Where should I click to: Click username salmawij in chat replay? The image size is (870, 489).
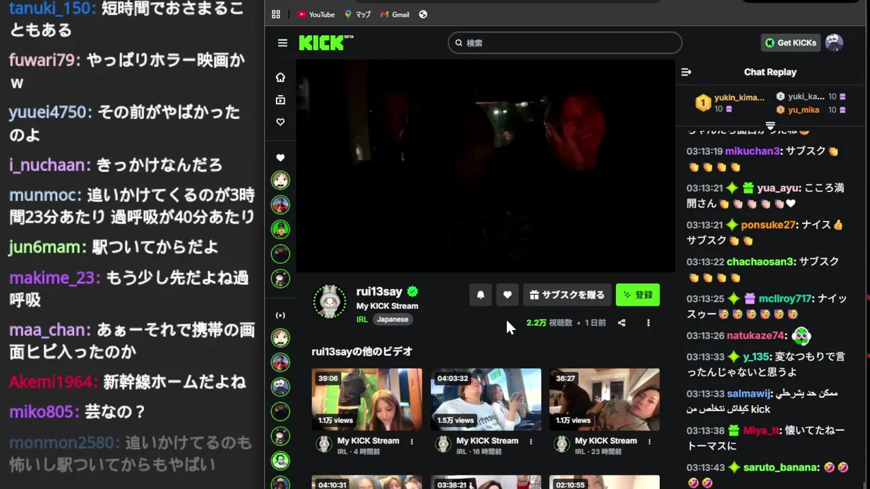click(749, 394)
